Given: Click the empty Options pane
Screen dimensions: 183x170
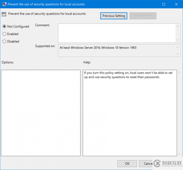Looking at the screenshot, I should pos(41,113).
